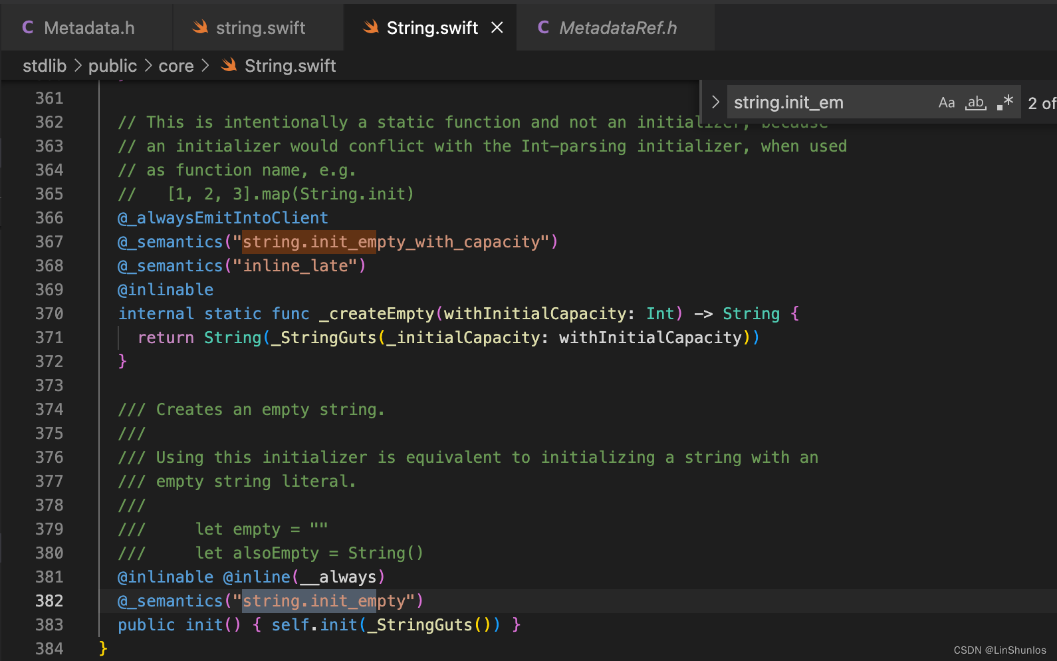Click line number 370

click(49, 314)
